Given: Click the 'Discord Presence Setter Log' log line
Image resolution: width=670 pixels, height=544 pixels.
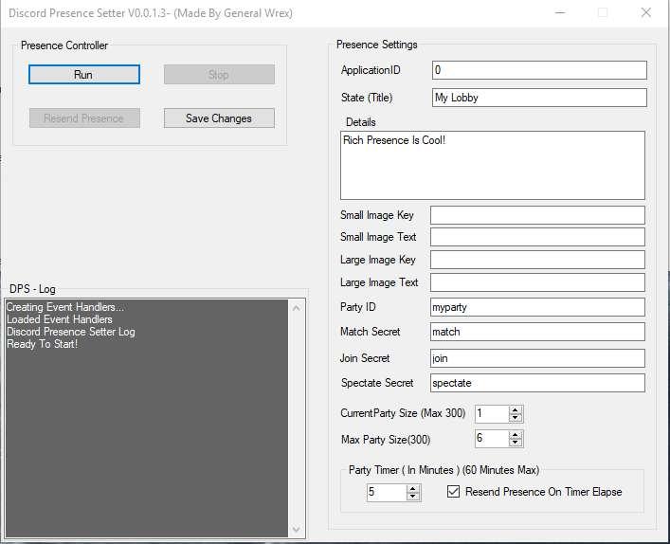Looking at the screenshot, I should (x=71, y=332).
